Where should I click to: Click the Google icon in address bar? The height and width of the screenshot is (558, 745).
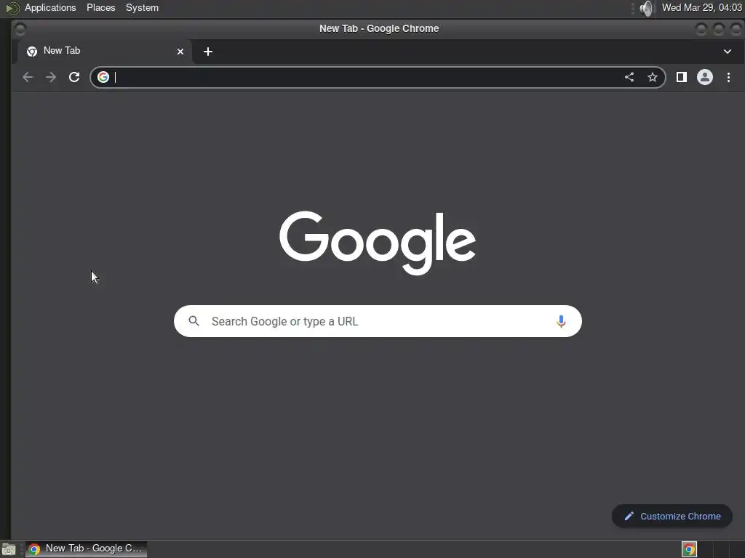(x=103, y=77)
